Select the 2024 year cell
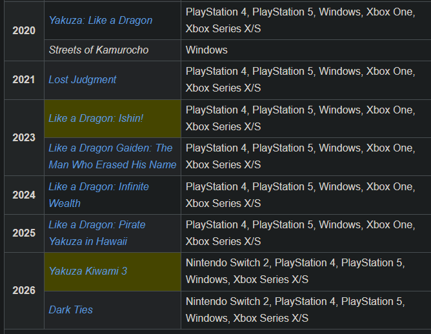Screen dimensions: 431x334 click(x=24, y=195)
